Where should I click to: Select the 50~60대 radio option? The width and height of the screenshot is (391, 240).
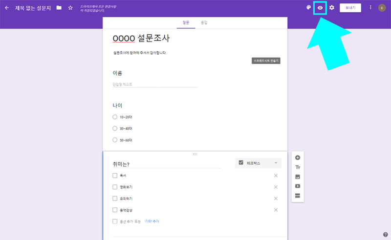click(115, 140)
